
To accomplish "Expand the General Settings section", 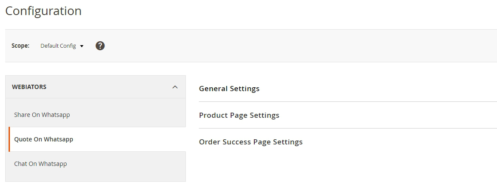I will [x=229, y=89].
